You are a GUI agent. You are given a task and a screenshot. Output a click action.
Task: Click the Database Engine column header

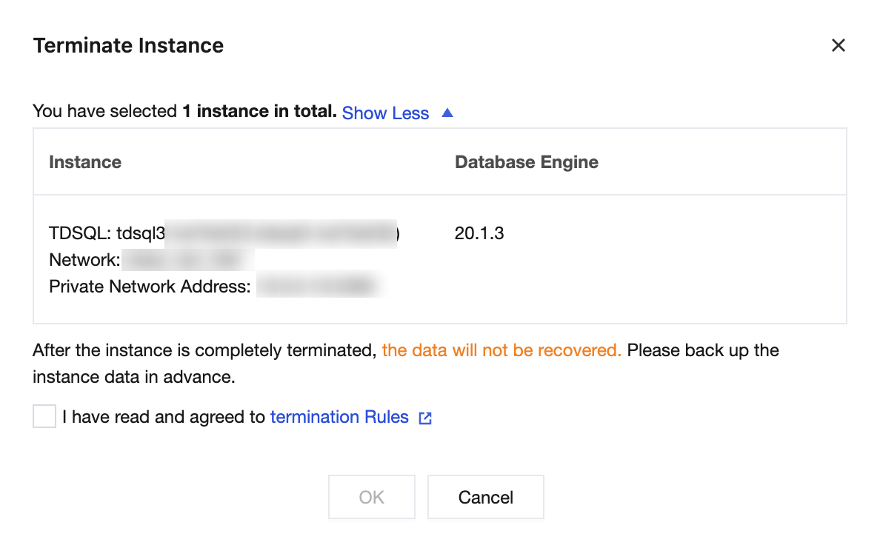tap(526, 162)
